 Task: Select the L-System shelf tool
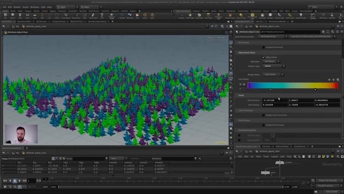point(122,16)
